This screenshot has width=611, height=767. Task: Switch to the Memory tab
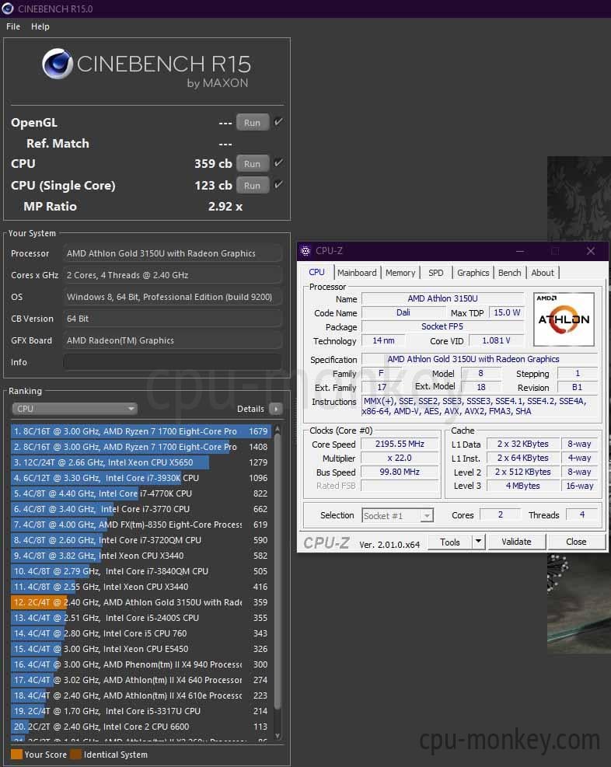(x=400, y=273)
